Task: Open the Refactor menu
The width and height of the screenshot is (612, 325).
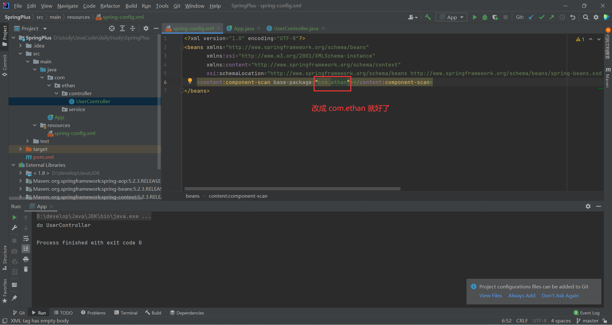Action: [x=110, y=6]
